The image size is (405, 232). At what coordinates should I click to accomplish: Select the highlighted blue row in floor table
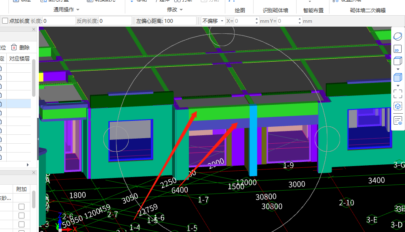(x=16, y=104)
